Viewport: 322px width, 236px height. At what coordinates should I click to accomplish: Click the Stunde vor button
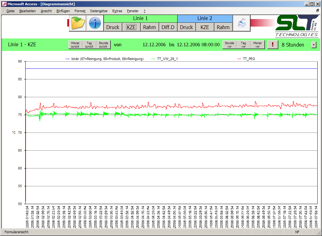point(229,45)
